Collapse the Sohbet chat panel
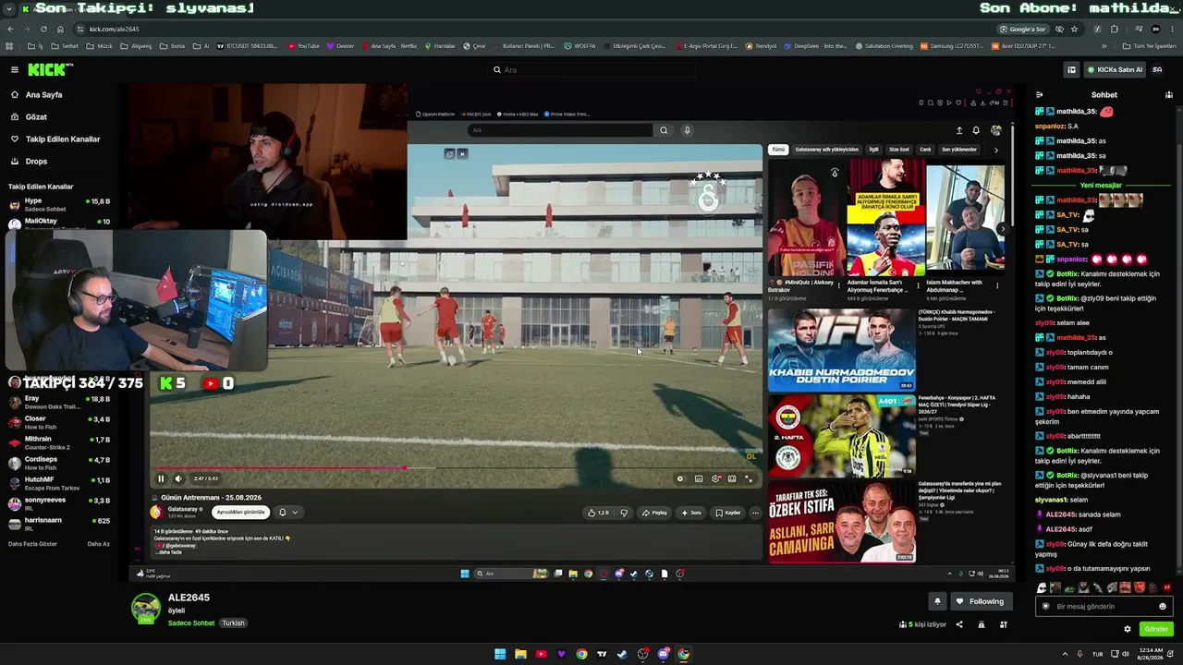The width and height of the screenshot is (1183, 665). (1039, 94)
